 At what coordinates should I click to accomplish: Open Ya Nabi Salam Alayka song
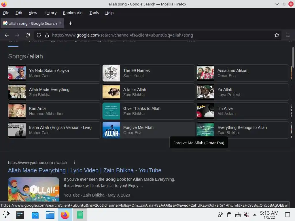[54, 73]
